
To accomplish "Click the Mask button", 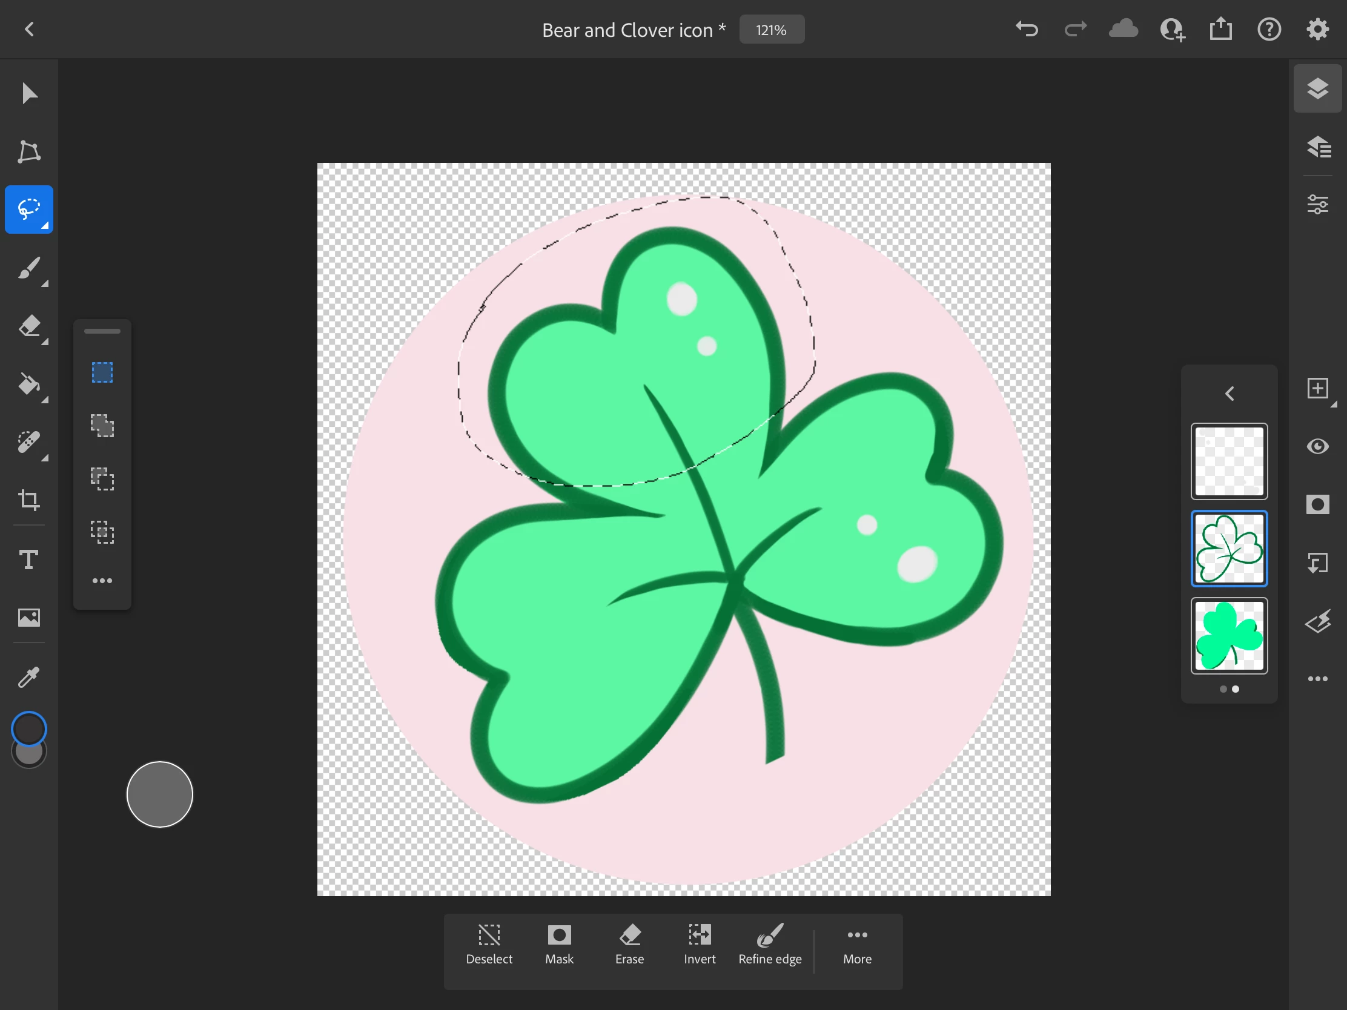I will (559, 944).
